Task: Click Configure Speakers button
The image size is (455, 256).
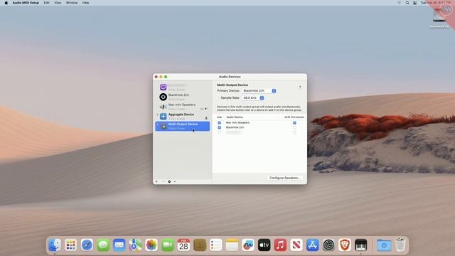Action: pyautogui.click(x=284, y=178)
